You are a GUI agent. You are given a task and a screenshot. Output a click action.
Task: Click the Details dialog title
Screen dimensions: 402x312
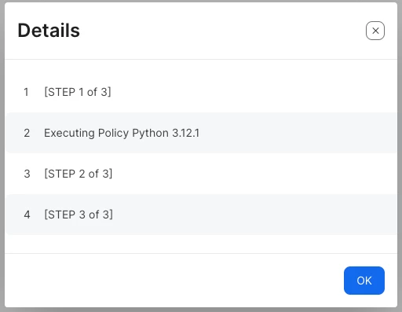pyautogui.click(x=49, y=31)
